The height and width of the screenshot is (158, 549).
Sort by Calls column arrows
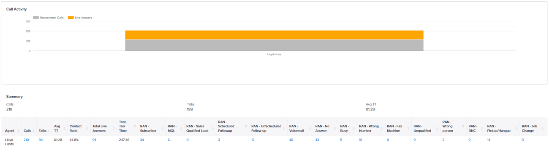tap(34, 131)
